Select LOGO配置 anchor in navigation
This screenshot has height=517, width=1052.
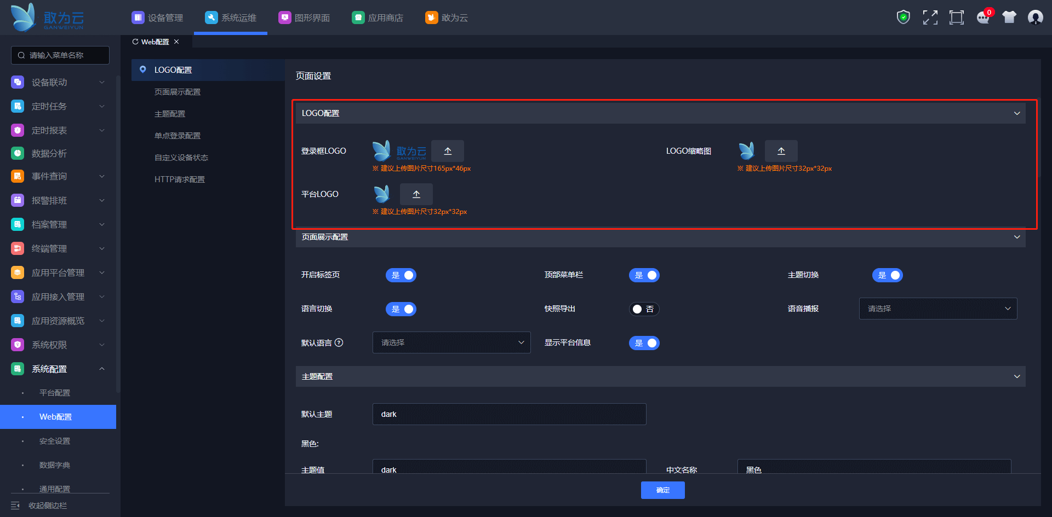[208, 70]
